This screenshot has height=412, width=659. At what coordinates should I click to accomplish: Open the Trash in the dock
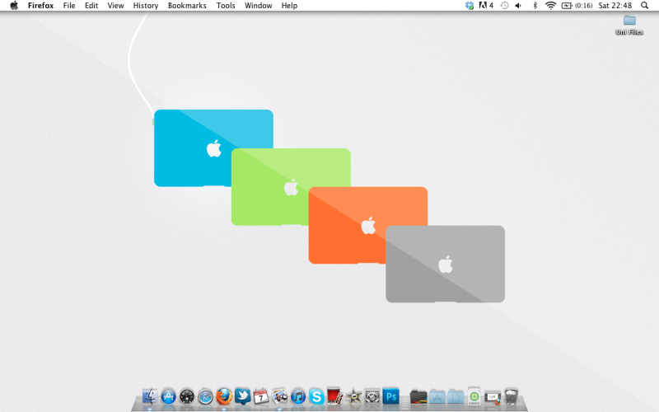pyautogui.click(x=511, y=396)
